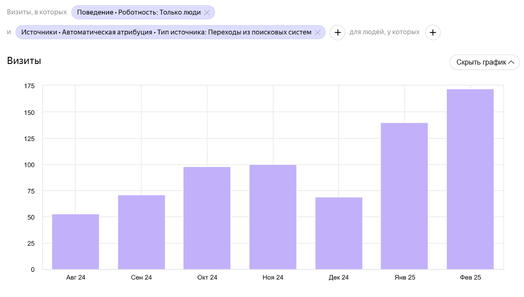Click the Дек 24 bar
524x297 pixels.
339,233
